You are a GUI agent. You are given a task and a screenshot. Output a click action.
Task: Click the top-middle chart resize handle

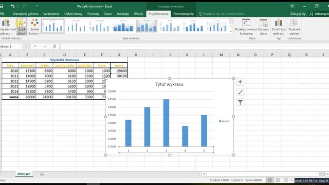[170, 79]
